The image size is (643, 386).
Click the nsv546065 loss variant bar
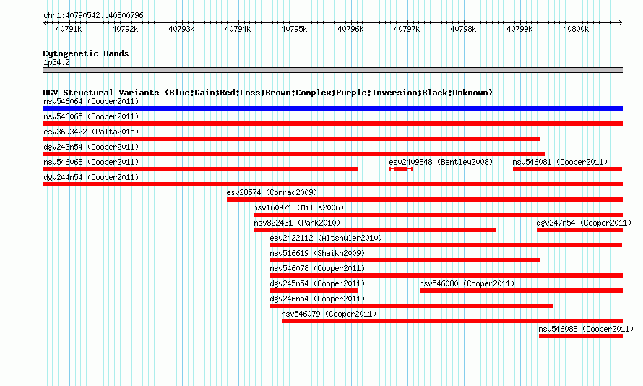(332, 124)
